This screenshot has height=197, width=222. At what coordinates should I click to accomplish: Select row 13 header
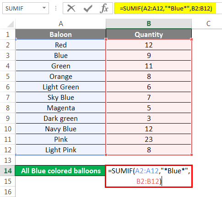pyautogui.click(x=8, y=161)
